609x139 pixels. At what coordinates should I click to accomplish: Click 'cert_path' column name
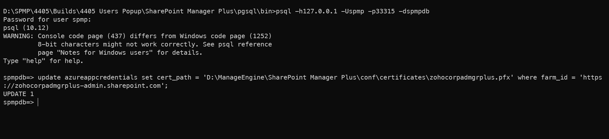[174, 78]
